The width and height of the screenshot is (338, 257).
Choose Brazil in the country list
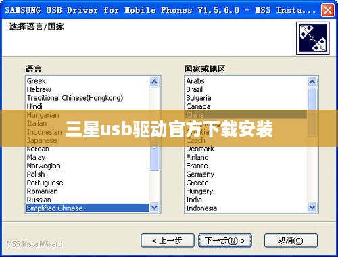[x=246, y=89]
